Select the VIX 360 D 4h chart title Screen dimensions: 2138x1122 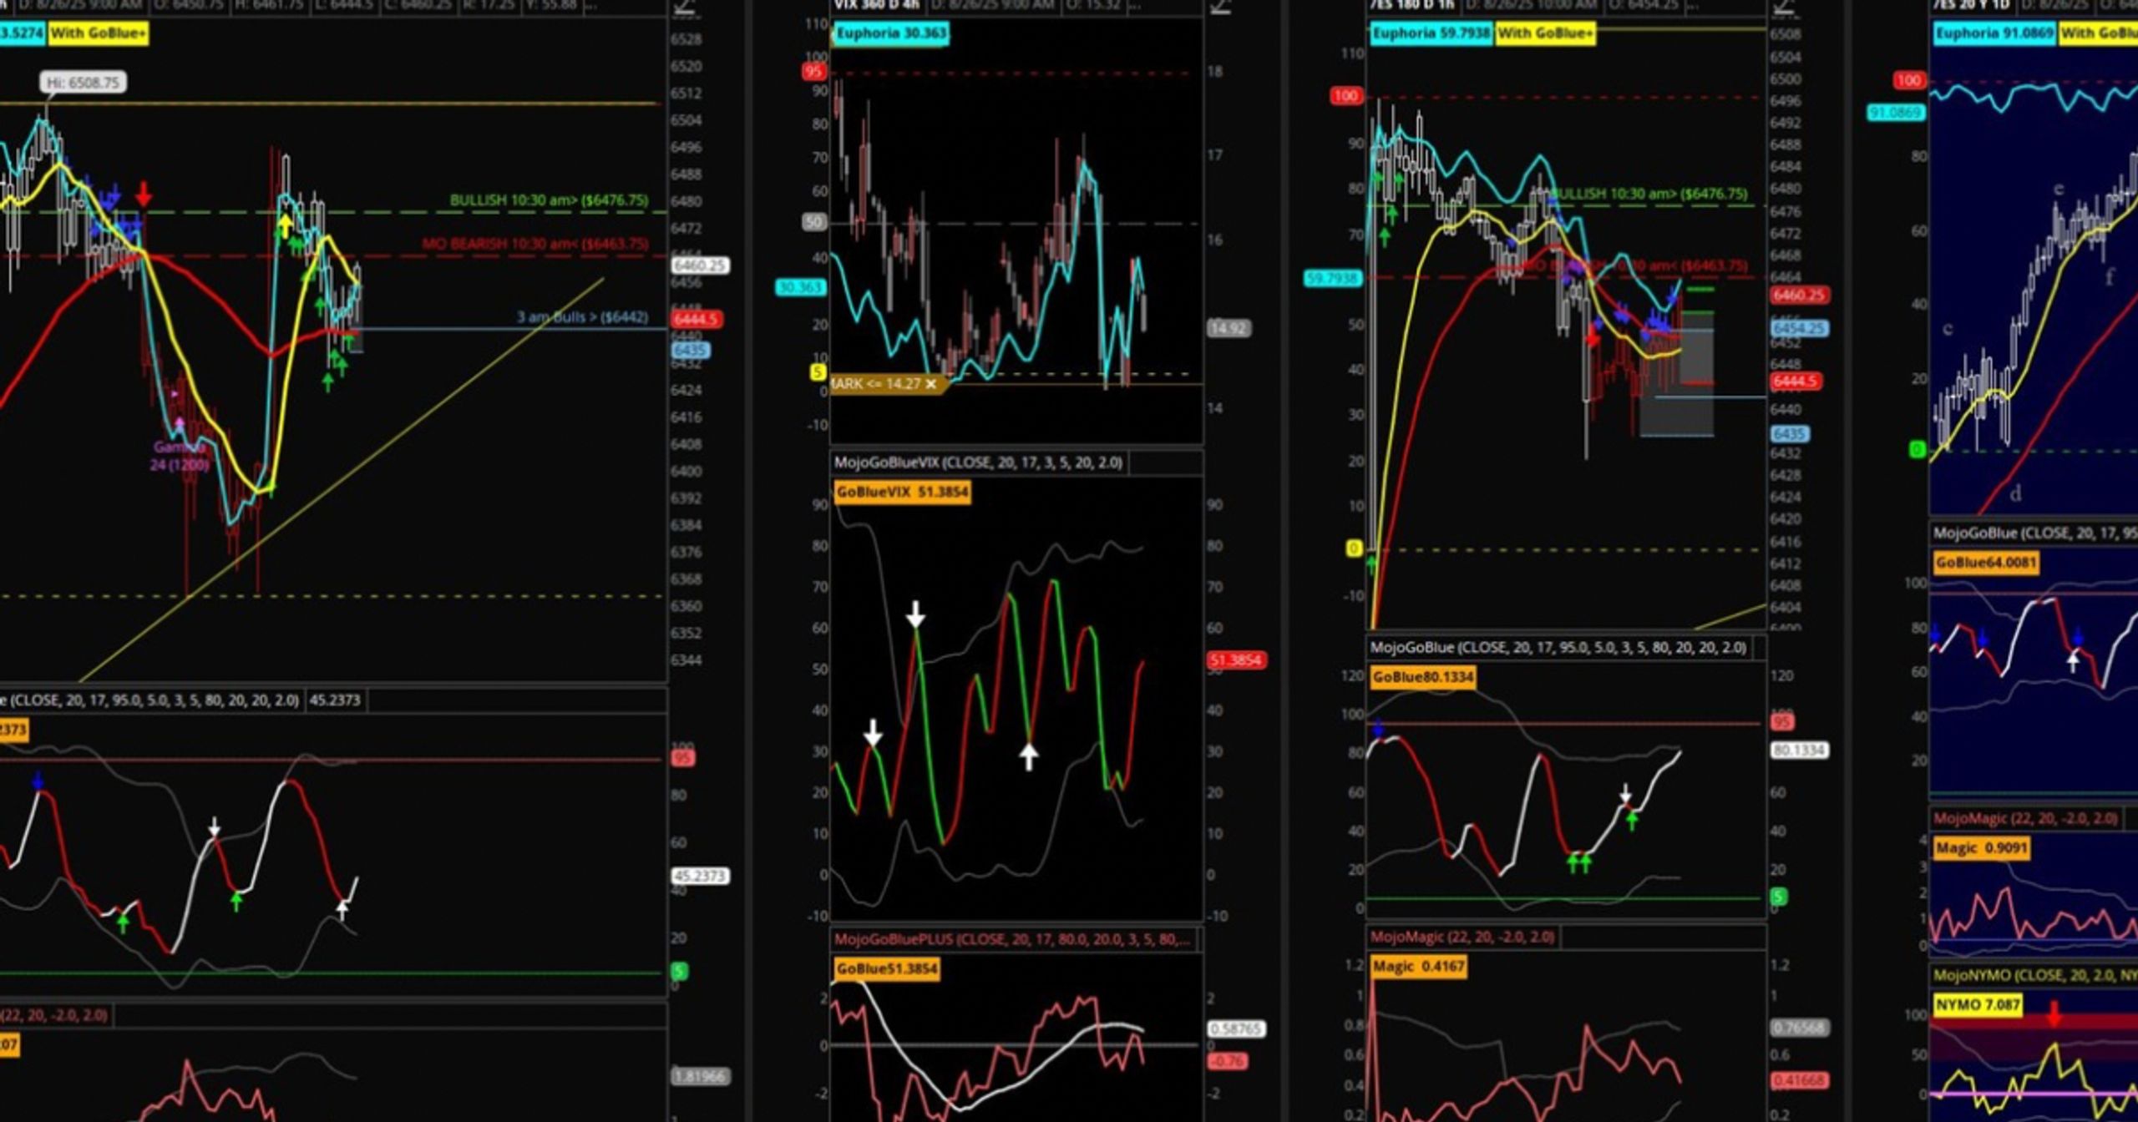[876, 6]
